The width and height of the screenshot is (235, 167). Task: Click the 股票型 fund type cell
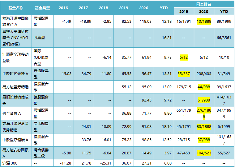[x=39, y=38]
